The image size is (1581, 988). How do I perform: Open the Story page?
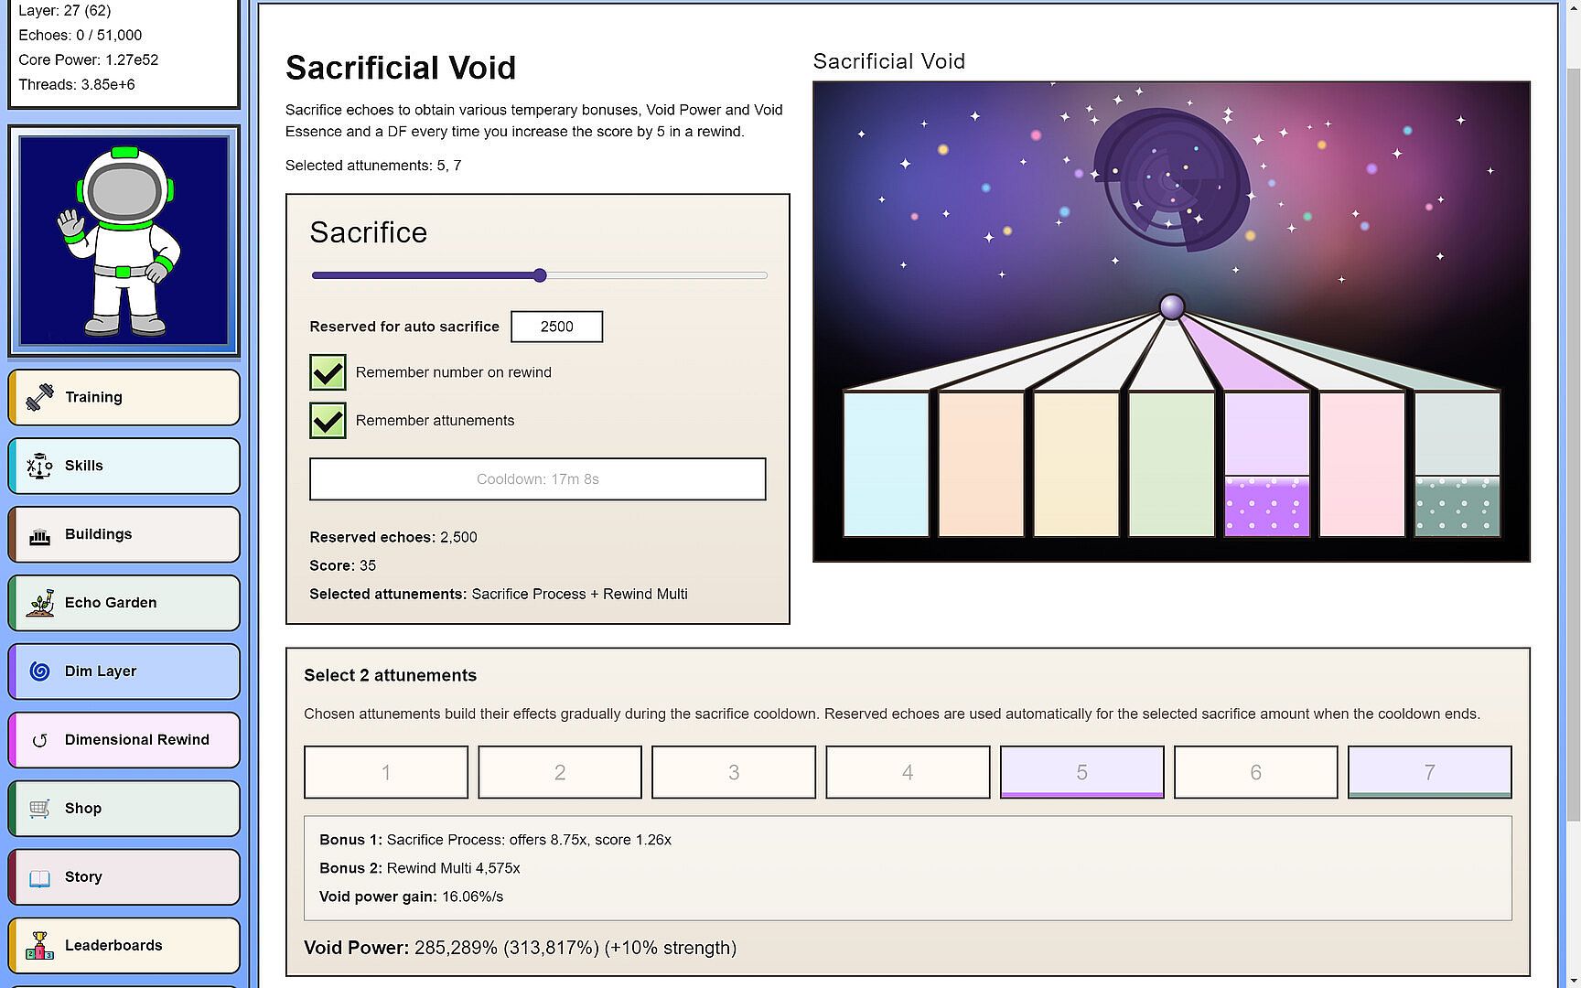124,877
